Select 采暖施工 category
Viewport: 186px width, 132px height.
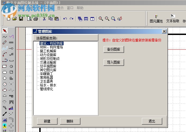click(x=46, y=74)
